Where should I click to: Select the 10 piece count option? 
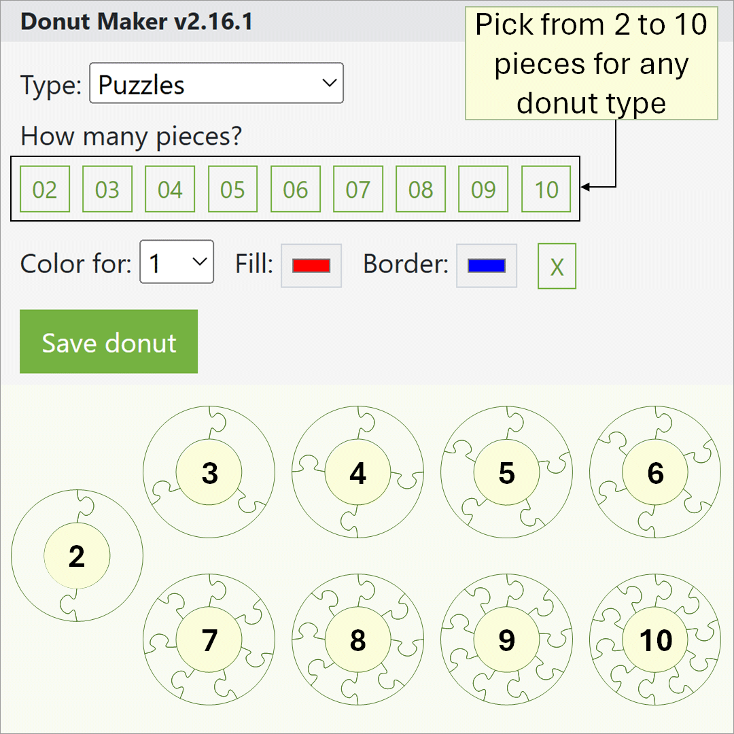pos(546,189)
